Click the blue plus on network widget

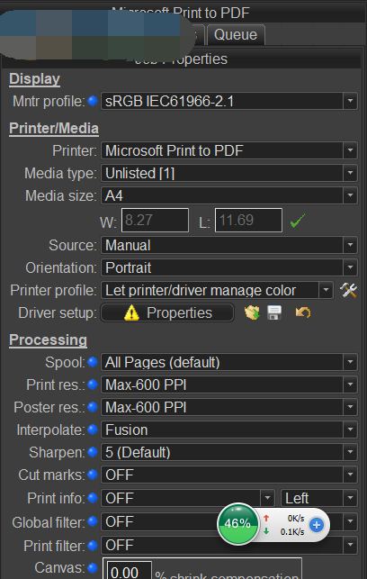tap(317, 525)
